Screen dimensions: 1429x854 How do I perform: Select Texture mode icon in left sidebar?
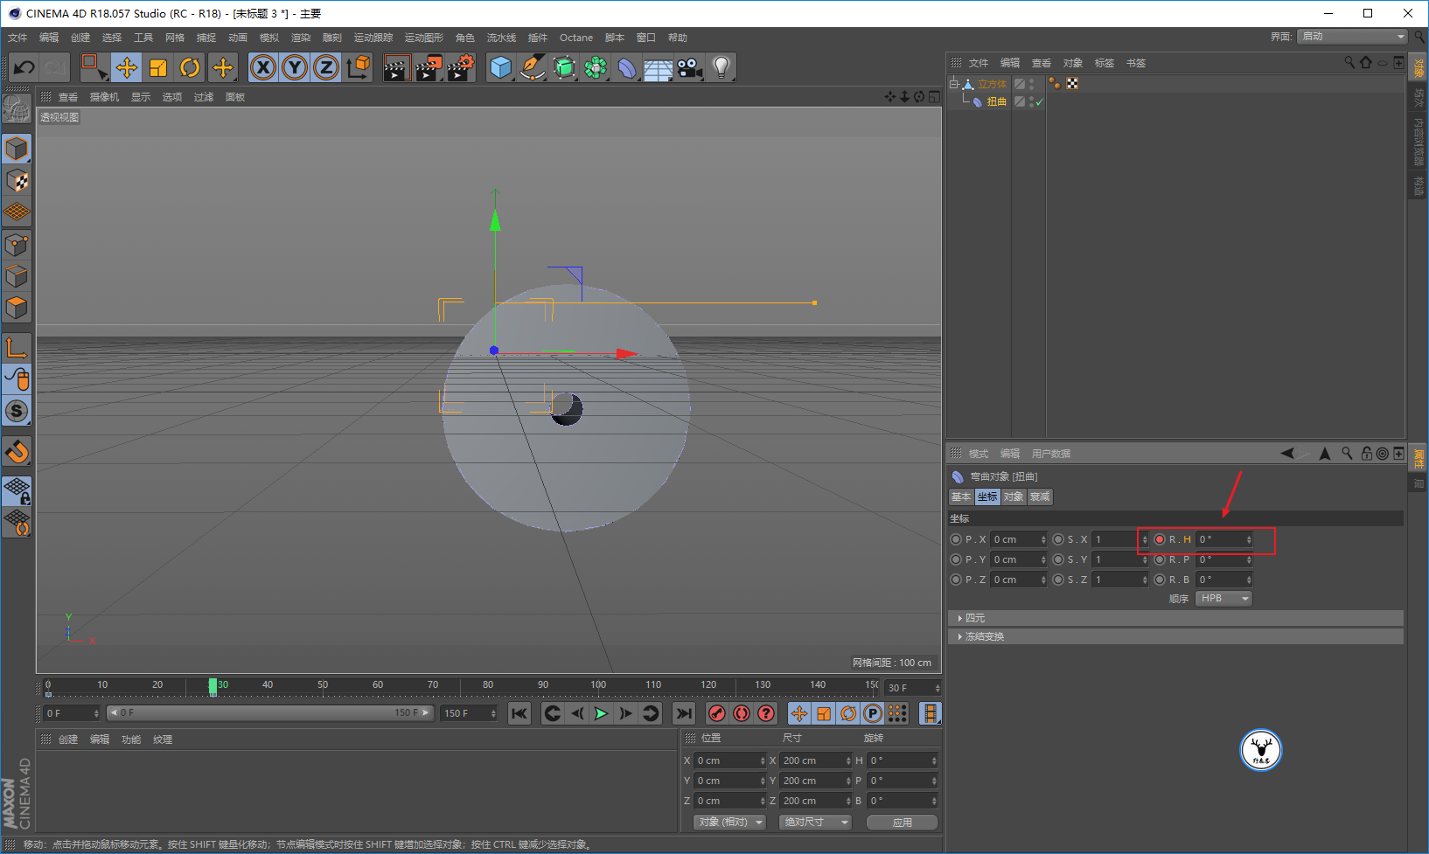point(17,181)
